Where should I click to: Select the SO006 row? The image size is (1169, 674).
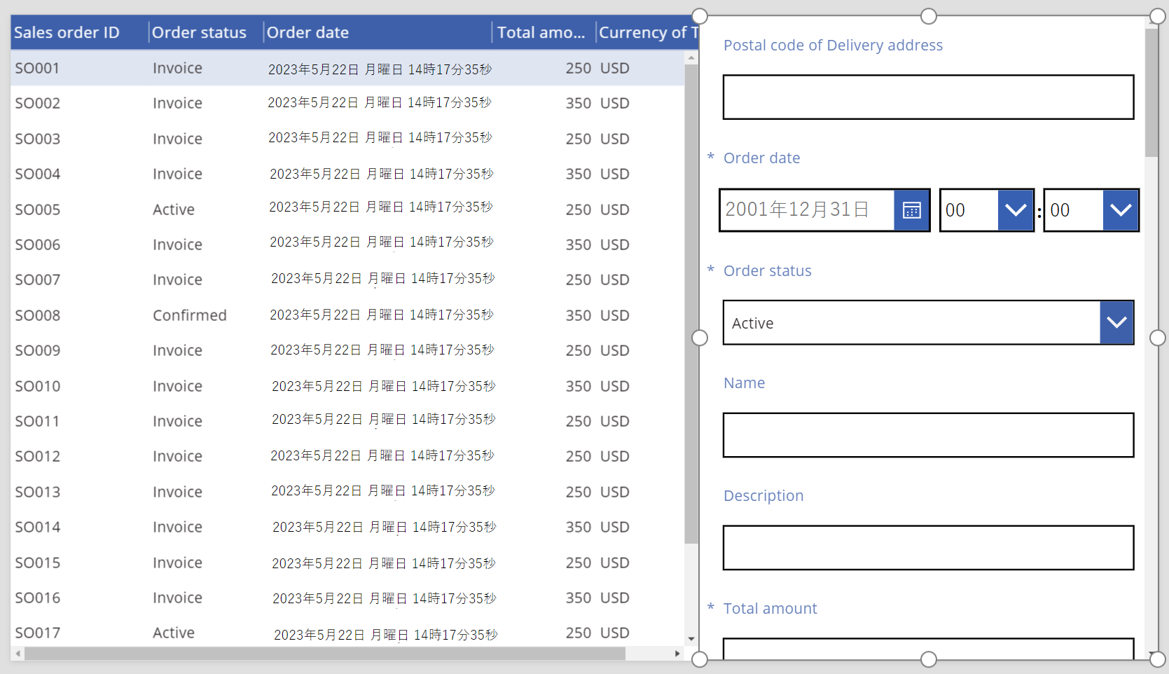347,245
